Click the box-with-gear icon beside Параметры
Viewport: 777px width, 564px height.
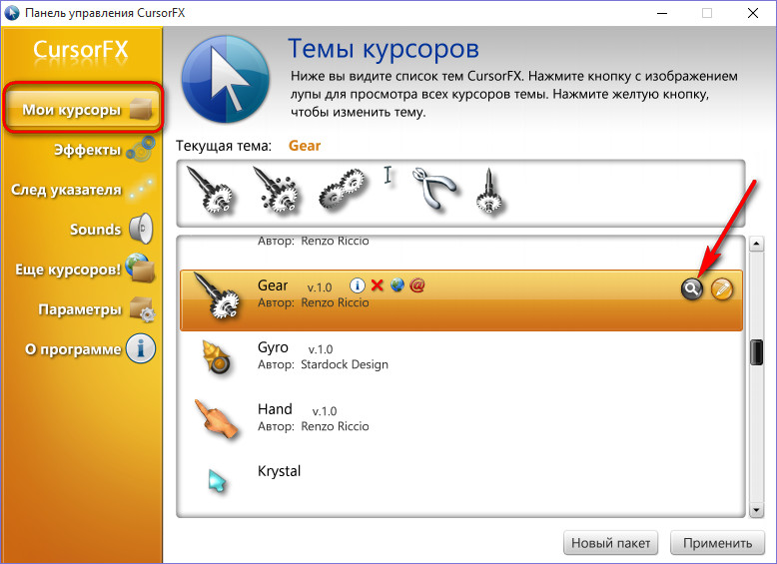142,309
